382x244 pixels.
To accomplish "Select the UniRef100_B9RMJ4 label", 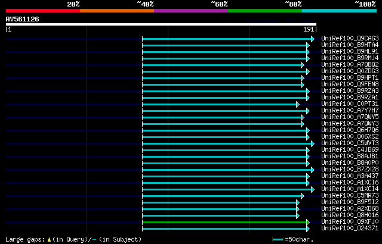I will (350, 58).
